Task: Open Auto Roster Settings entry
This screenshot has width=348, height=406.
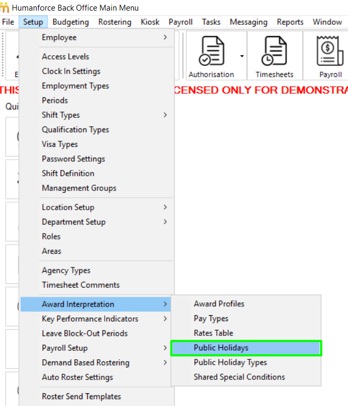Action: click(96, 377)
